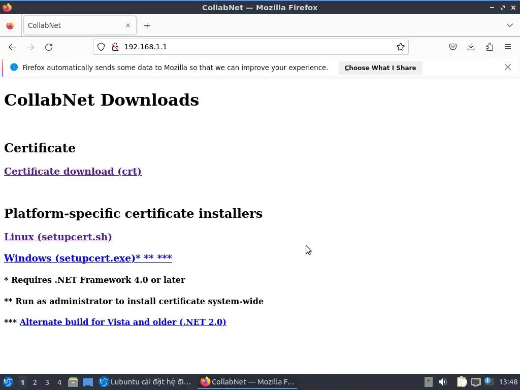Download the certificate (crt) link
This screenshot has height=390, width=520.
(73, 171)
